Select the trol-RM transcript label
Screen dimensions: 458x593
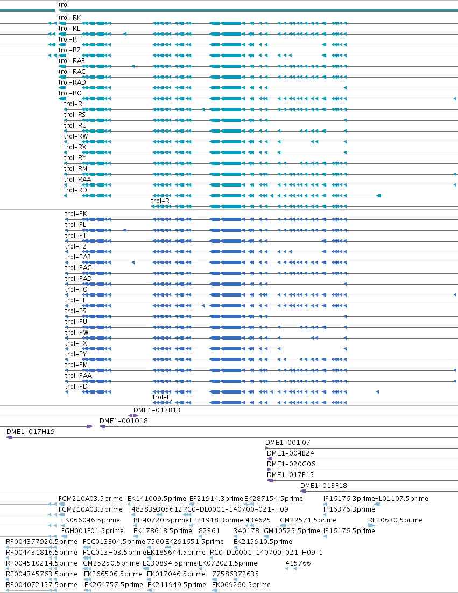75,168
